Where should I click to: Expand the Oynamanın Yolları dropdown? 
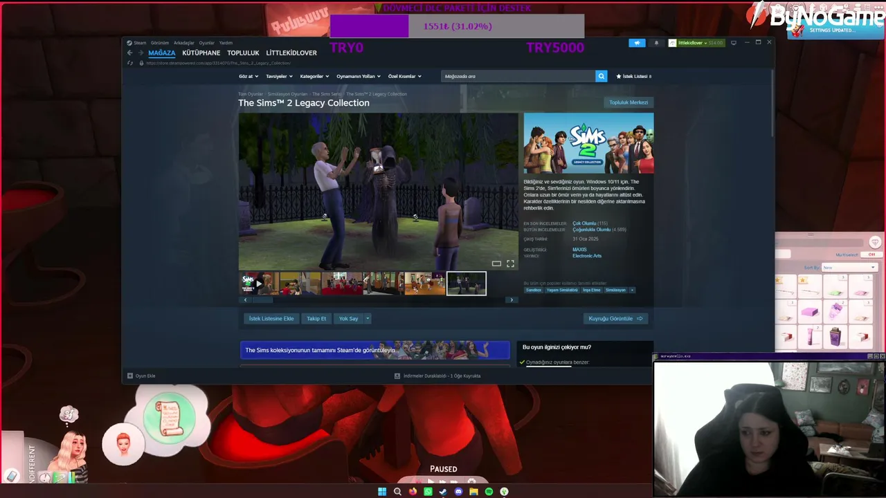(358, 76)
